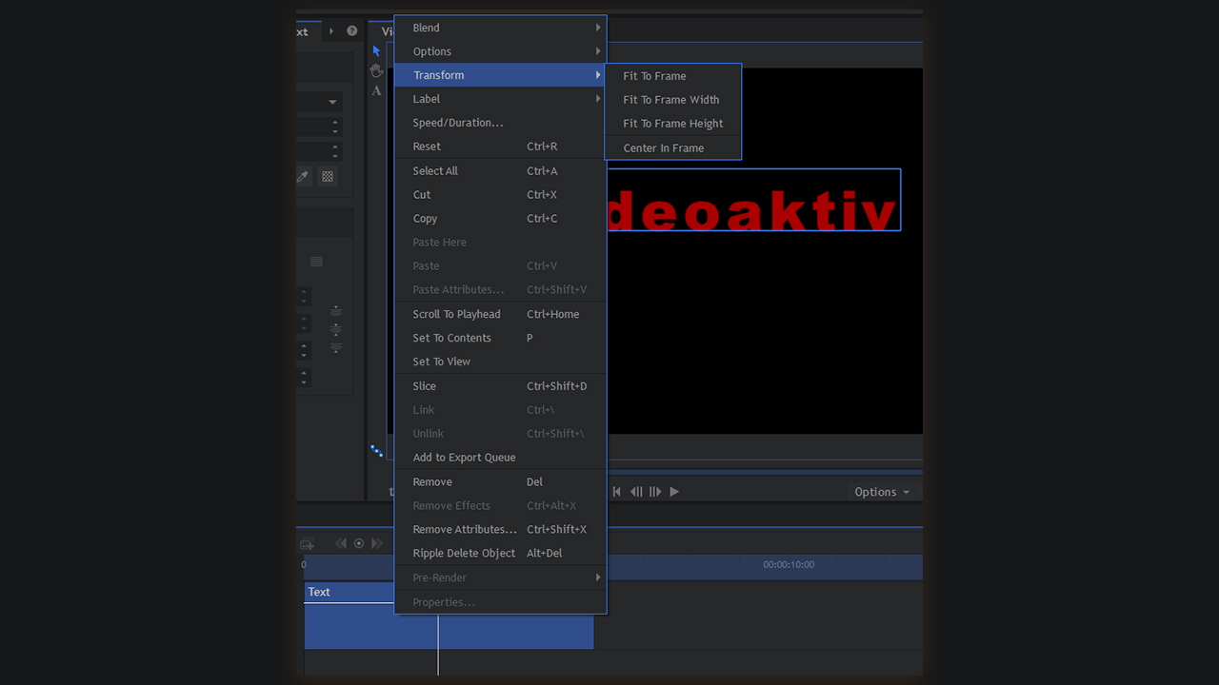The width and height of the screenshot is (1219, 685).
Task: Jump to start of timeline
Action: pyautogui.click(x=616, y=492)
